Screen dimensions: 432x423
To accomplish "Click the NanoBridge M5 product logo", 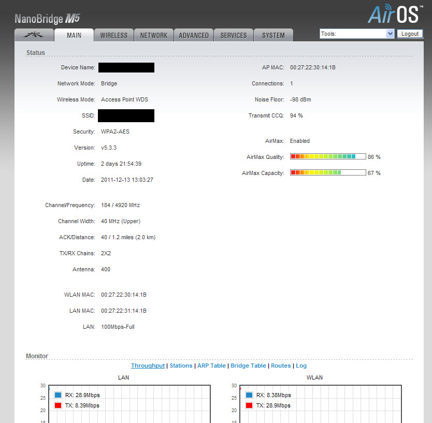I will point(47,19).
